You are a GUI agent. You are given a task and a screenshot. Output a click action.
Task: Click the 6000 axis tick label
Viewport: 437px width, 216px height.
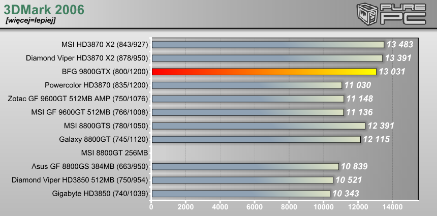255,207
